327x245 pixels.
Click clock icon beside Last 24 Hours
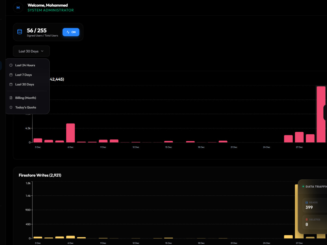pos(11,65)
